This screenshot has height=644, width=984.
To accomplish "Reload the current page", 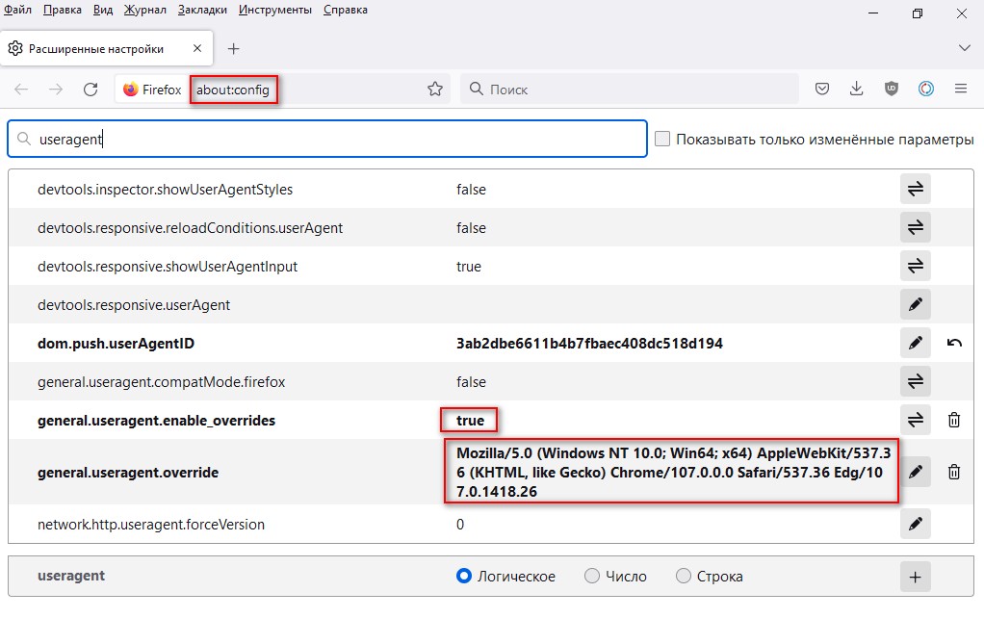I will point(91,90).
